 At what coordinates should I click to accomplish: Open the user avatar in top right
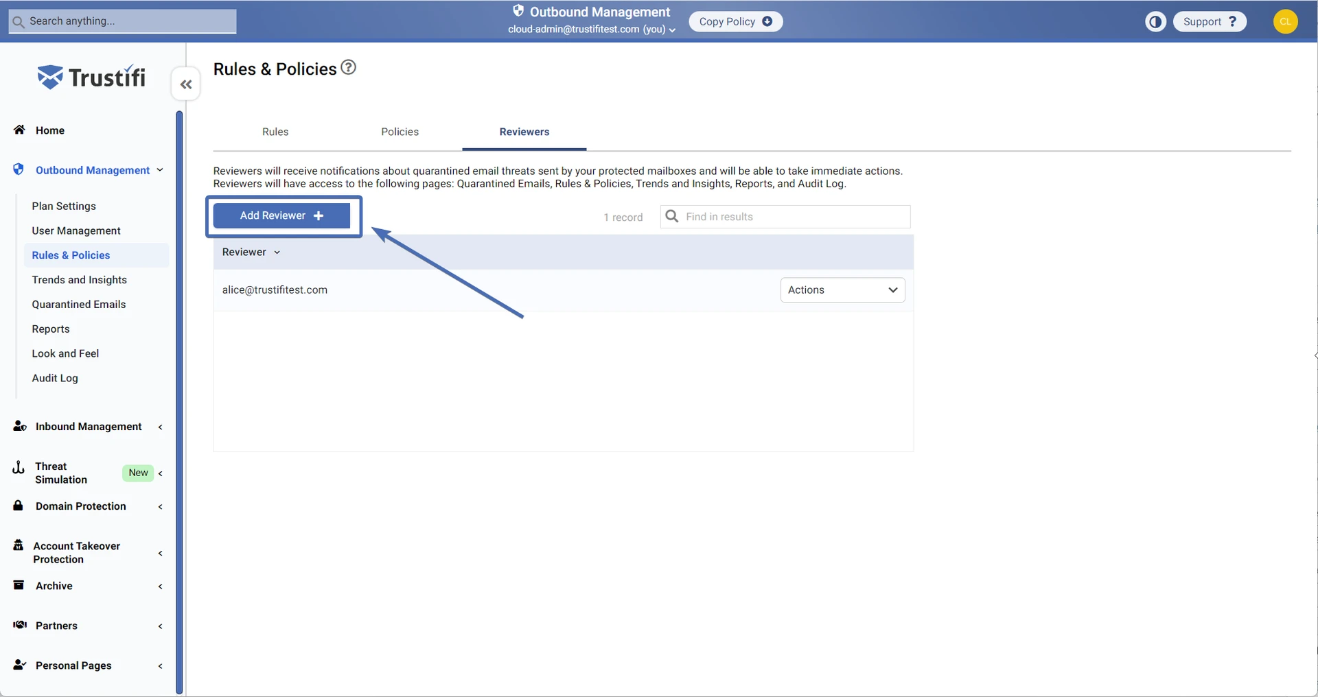(1285, 21)
